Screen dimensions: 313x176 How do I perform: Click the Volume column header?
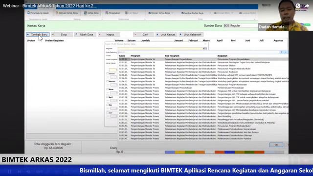pos(119,41)
